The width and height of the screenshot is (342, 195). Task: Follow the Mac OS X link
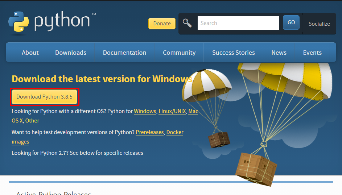(x=193, y=111)
